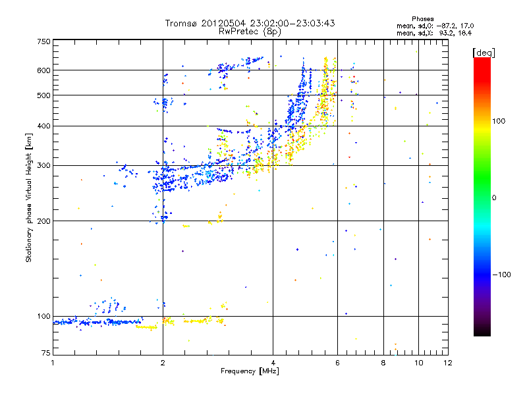527x395 pixels.
Task: Click the x-axis tick label "1"
Action: pos(53,363)
